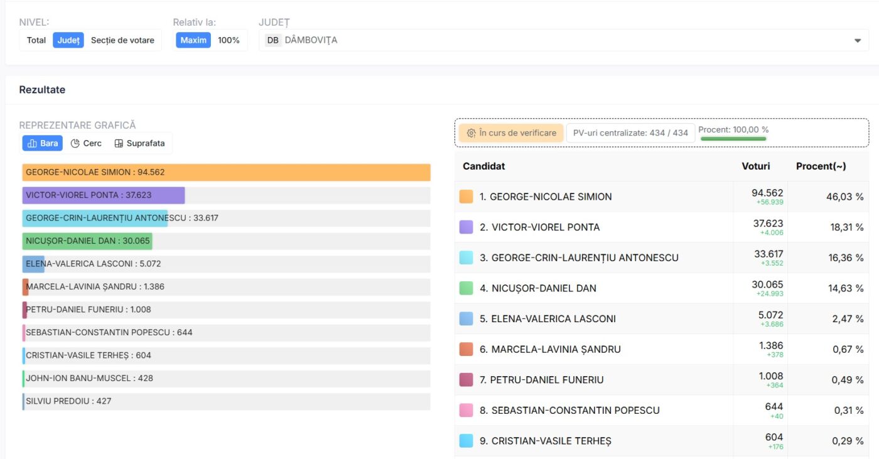The height and width of the screenshot is (459, 879).
Task: Switch to the Suprafata chart tab
Action: [x=139, y=143]
